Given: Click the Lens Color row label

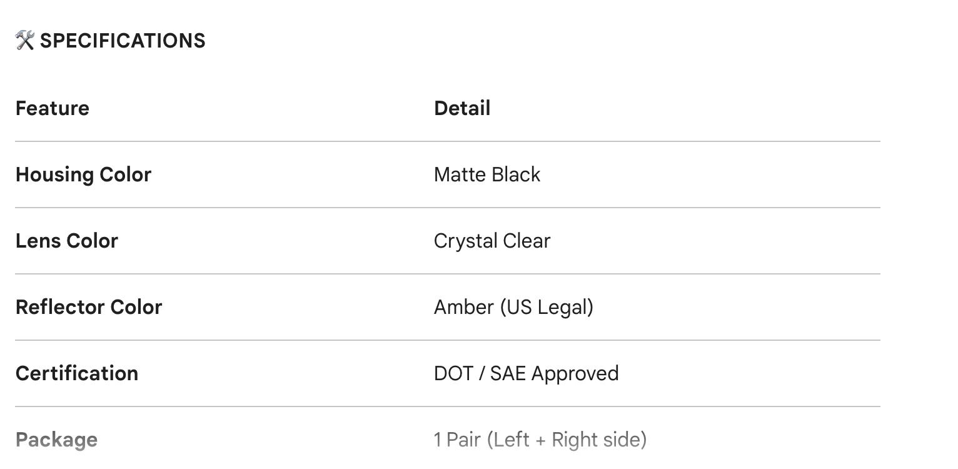Looking at the screenshot, I should point(67,241).
